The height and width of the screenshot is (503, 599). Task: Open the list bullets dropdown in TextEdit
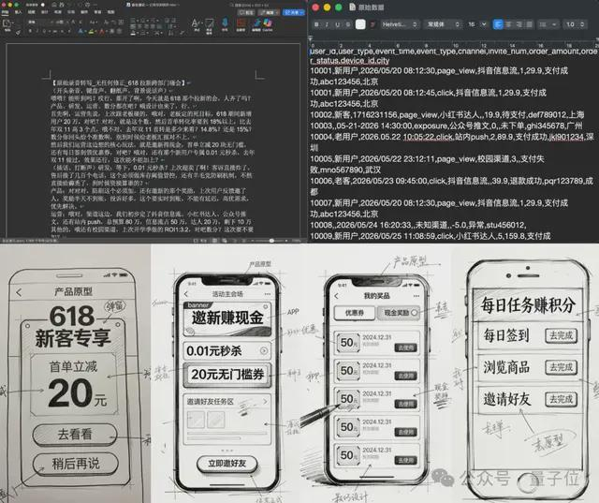point(548,24)
